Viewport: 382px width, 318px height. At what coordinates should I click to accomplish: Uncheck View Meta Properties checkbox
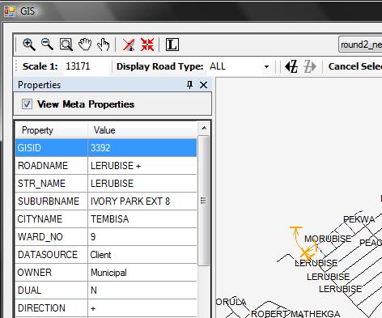point(27,104)
